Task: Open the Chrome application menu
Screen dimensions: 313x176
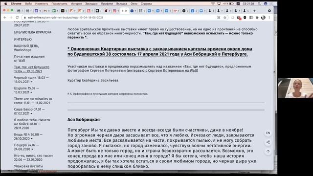Action: click(x=16, y=3)
